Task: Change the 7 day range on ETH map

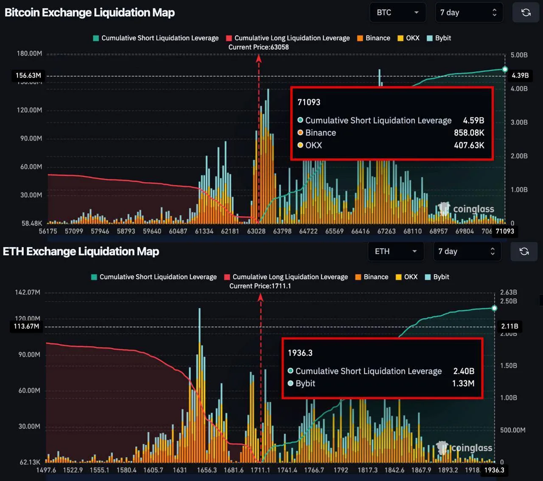Action: [x=467, y=251]
